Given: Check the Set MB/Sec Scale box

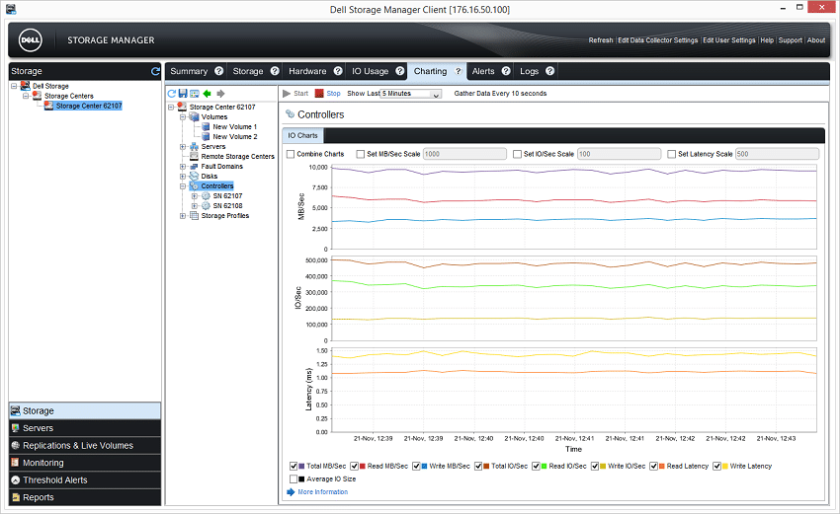Looking at the screenshot, I should tap(361, 154).
